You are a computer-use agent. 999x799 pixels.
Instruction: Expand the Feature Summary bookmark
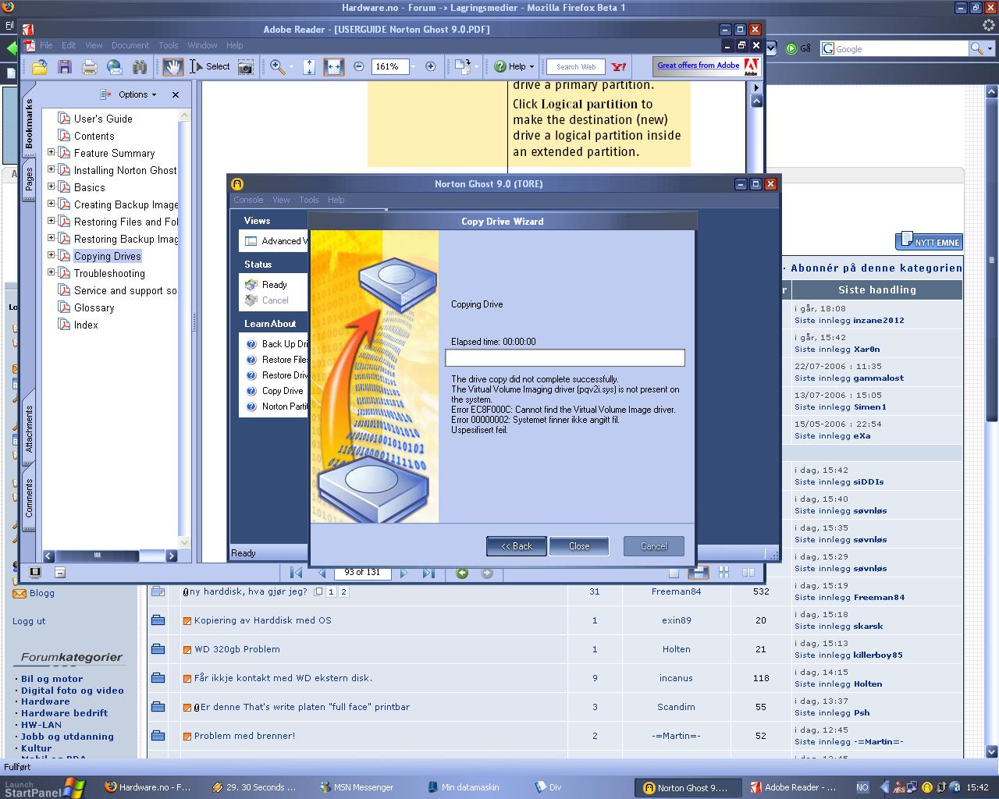52,153
